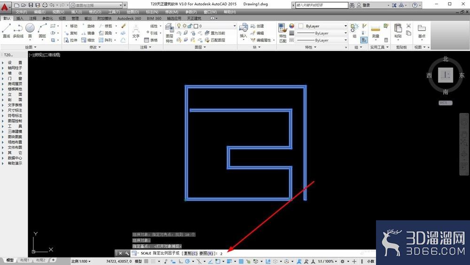Select the 直线 (Line) drawing tool
The height and width of the screenshot is (265, 470).
[x=6, y=31]
